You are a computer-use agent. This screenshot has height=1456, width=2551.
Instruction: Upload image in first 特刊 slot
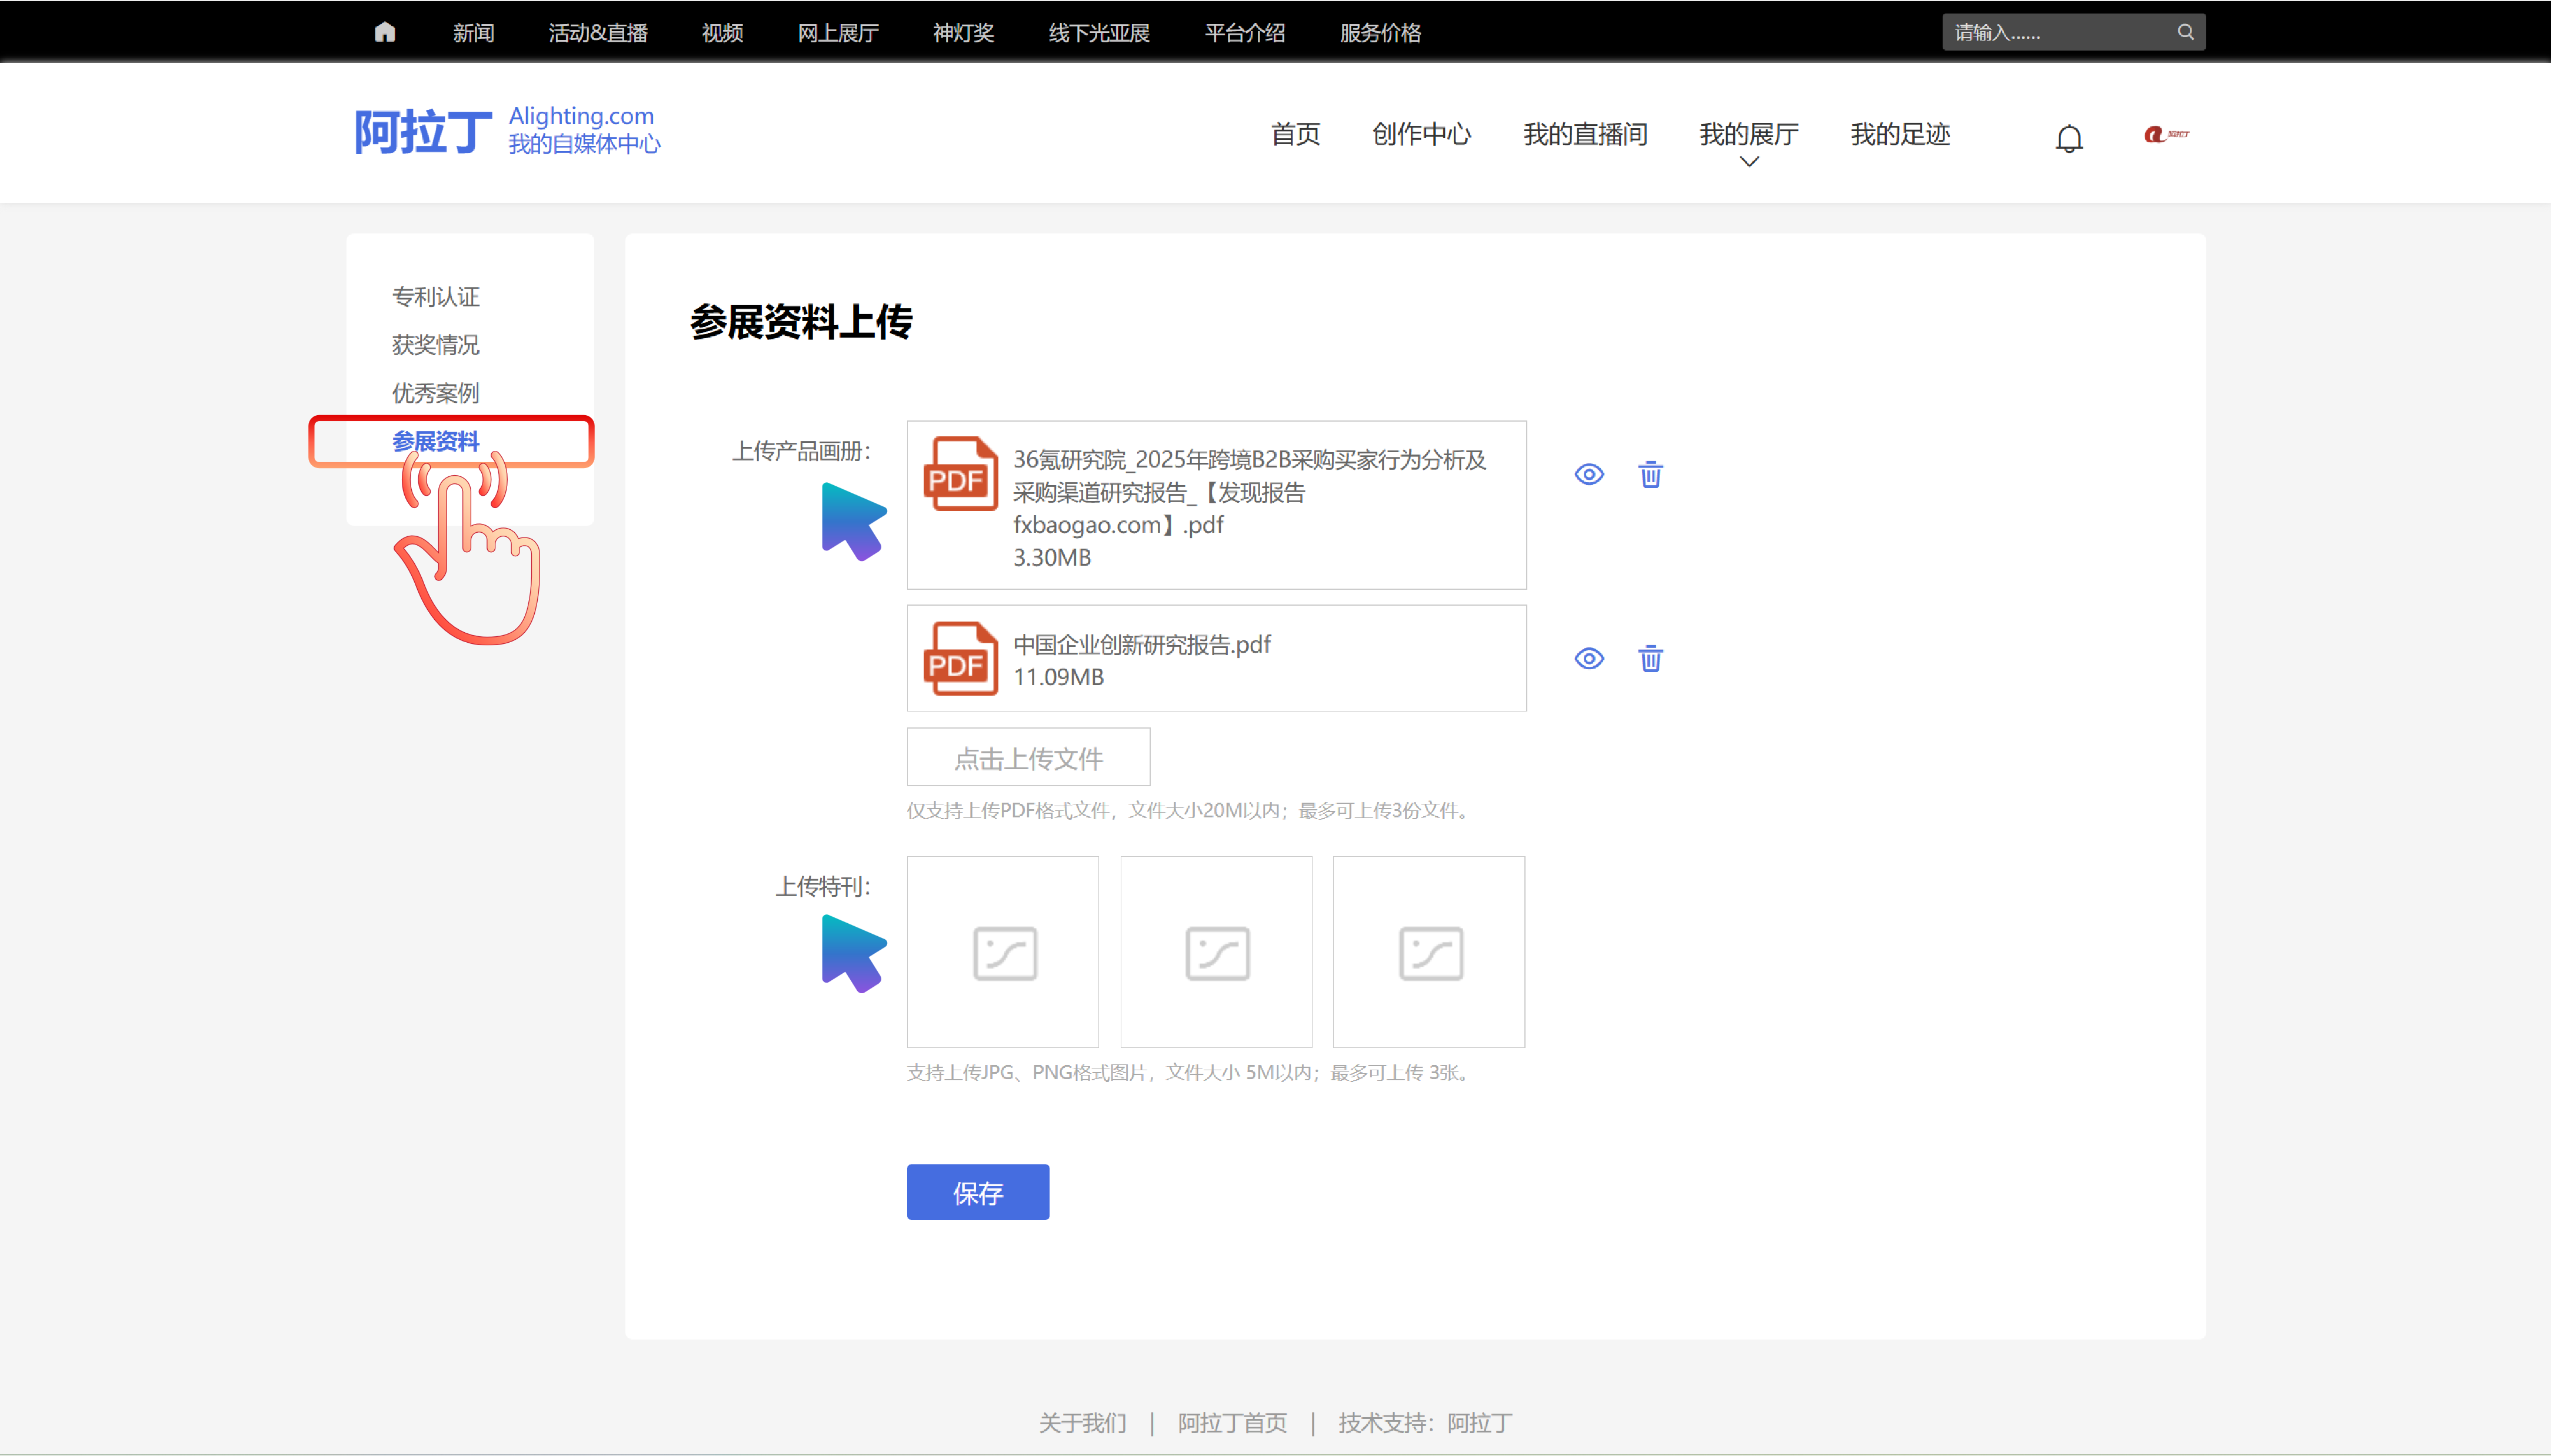click(x=1003, y=952)
